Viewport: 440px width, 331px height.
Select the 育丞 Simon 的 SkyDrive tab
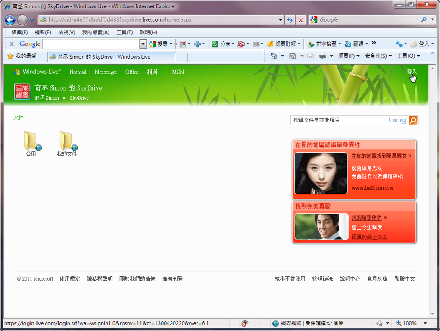[x=111, y=57]
